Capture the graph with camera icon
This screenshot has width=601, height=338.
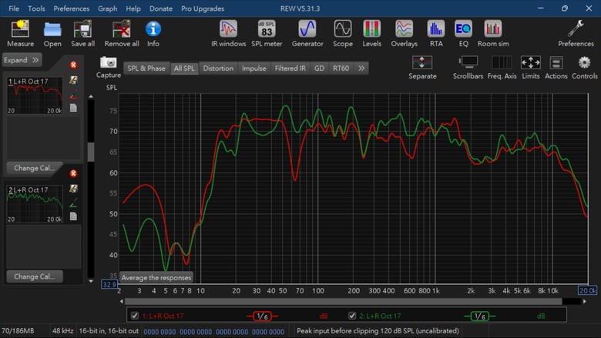tap(109, 62)
